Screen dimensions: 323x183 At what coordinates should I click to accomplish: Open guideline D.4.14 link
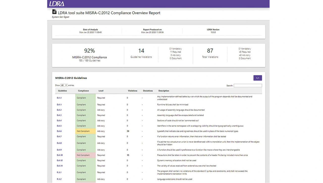click(60, 166)
